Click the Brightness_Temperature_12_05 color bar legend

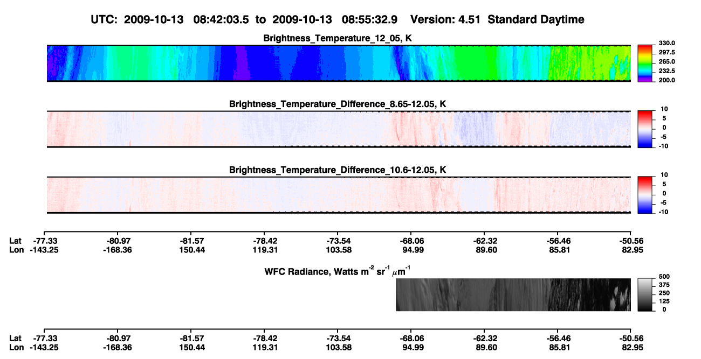pyautogui.click(x=645, y=63)
